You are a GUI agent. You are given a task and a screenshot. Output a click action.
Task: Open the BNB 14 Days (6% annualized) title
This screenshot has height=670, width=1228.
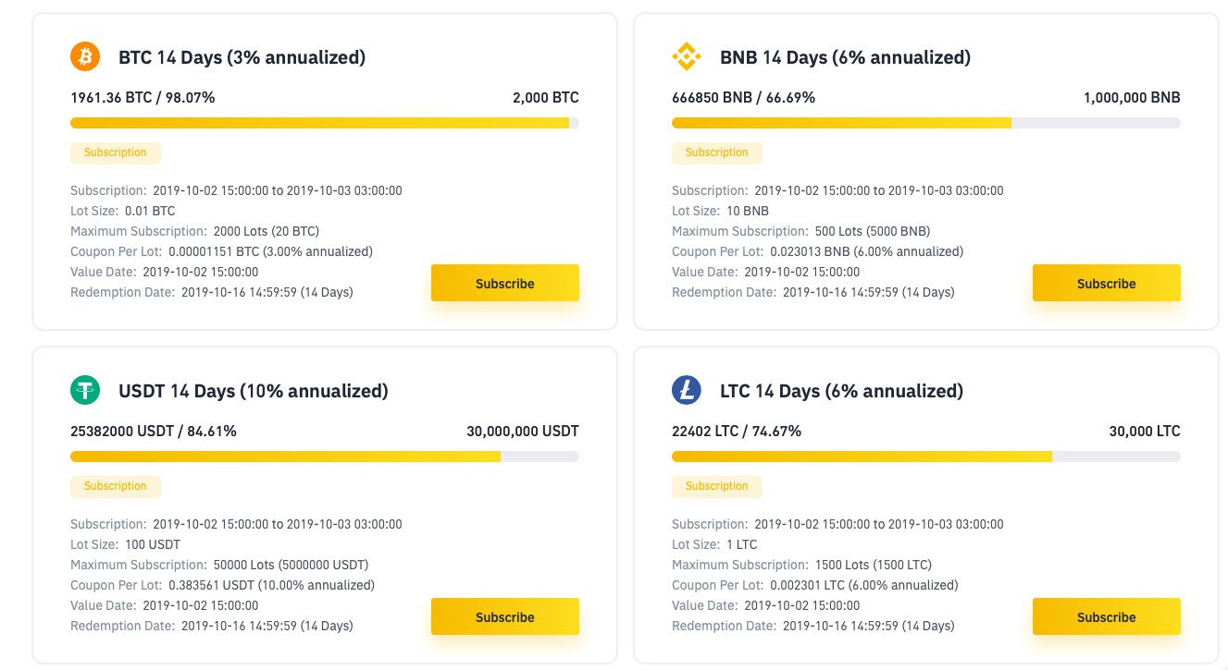846,57
